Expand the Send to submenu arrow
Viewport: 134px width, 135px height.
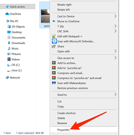115,94
